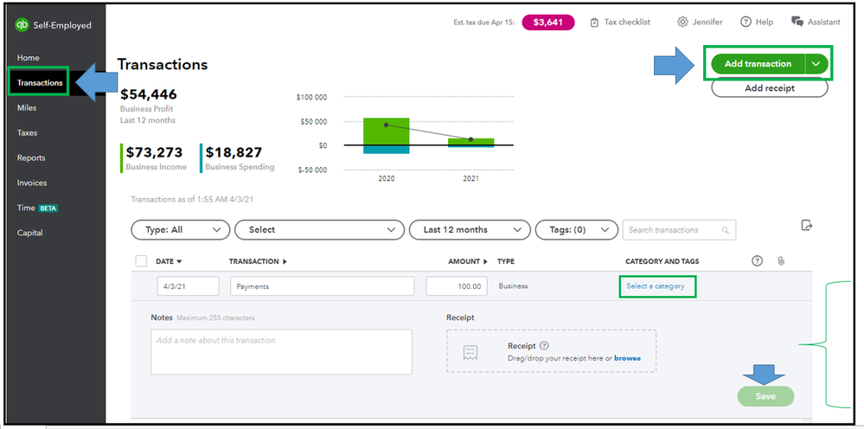Click the Jennifer settings gear icon

coord(682,22)
